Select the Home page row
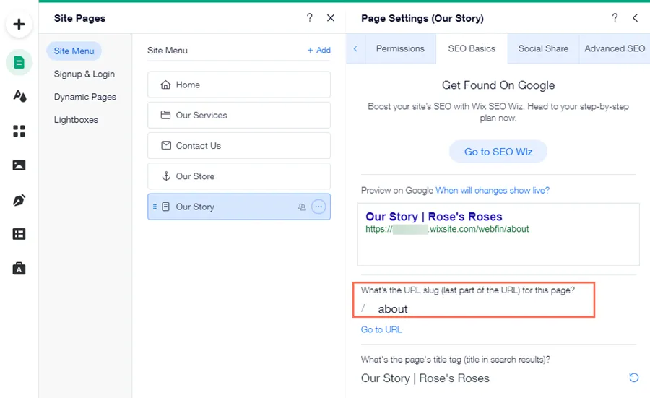The image size is (650, 398). 239,85
